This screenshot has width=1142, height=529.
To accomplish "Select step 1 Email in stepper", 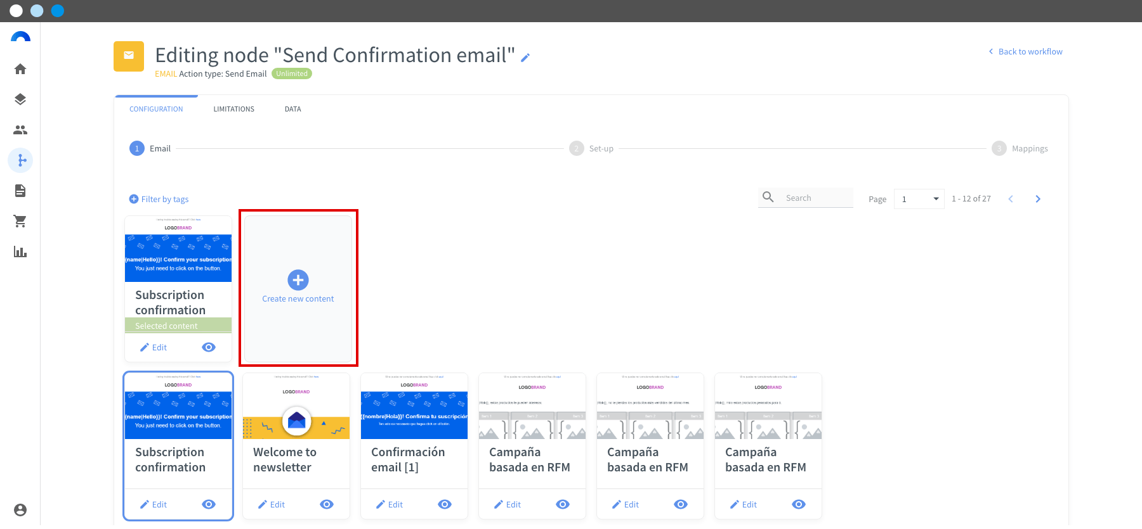I will click(150, 148).
